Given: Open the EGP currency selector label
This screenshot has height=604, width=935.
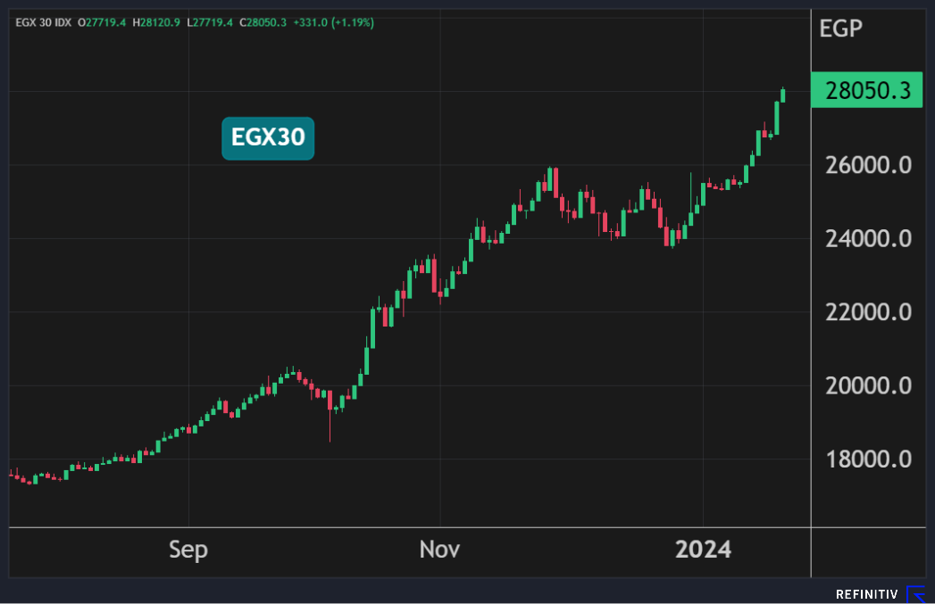Looking at the screenshot, I should click(840, 29).
